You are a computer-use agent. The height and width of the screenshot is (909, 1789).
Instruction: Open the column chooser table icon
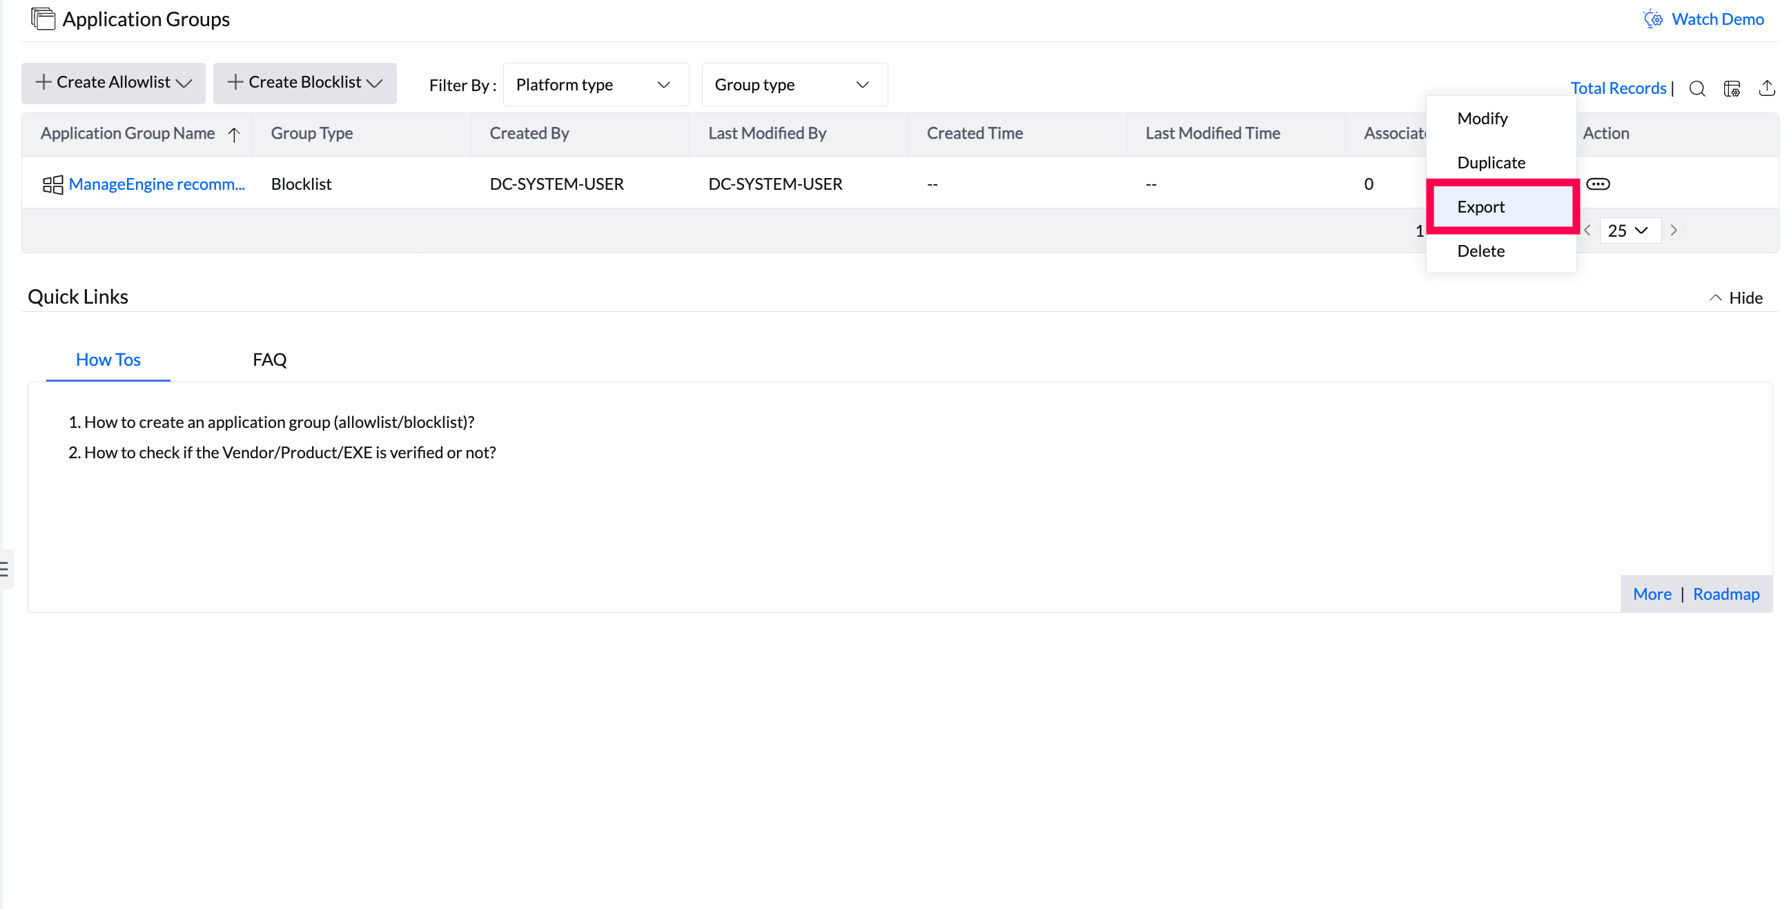pyautogui.click(x=1731, y=88)
